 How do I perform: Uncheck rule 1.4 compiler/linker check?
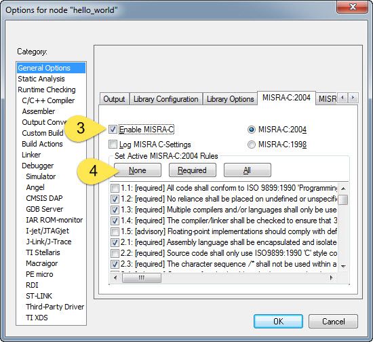(115, 221)
